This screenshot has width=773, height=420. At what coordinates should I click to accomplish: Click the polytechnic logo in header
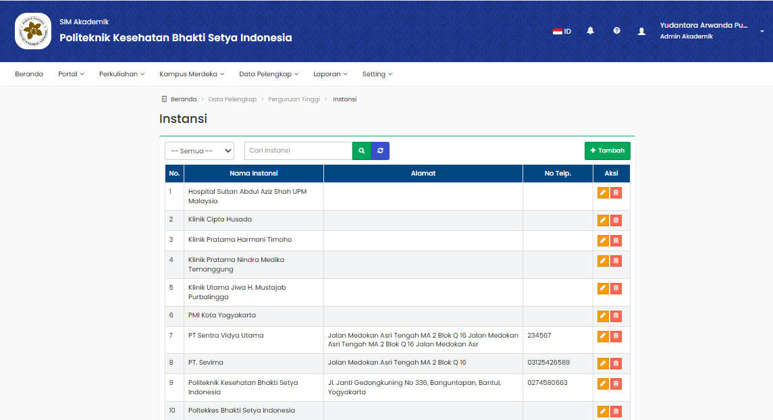pos(33,31)
